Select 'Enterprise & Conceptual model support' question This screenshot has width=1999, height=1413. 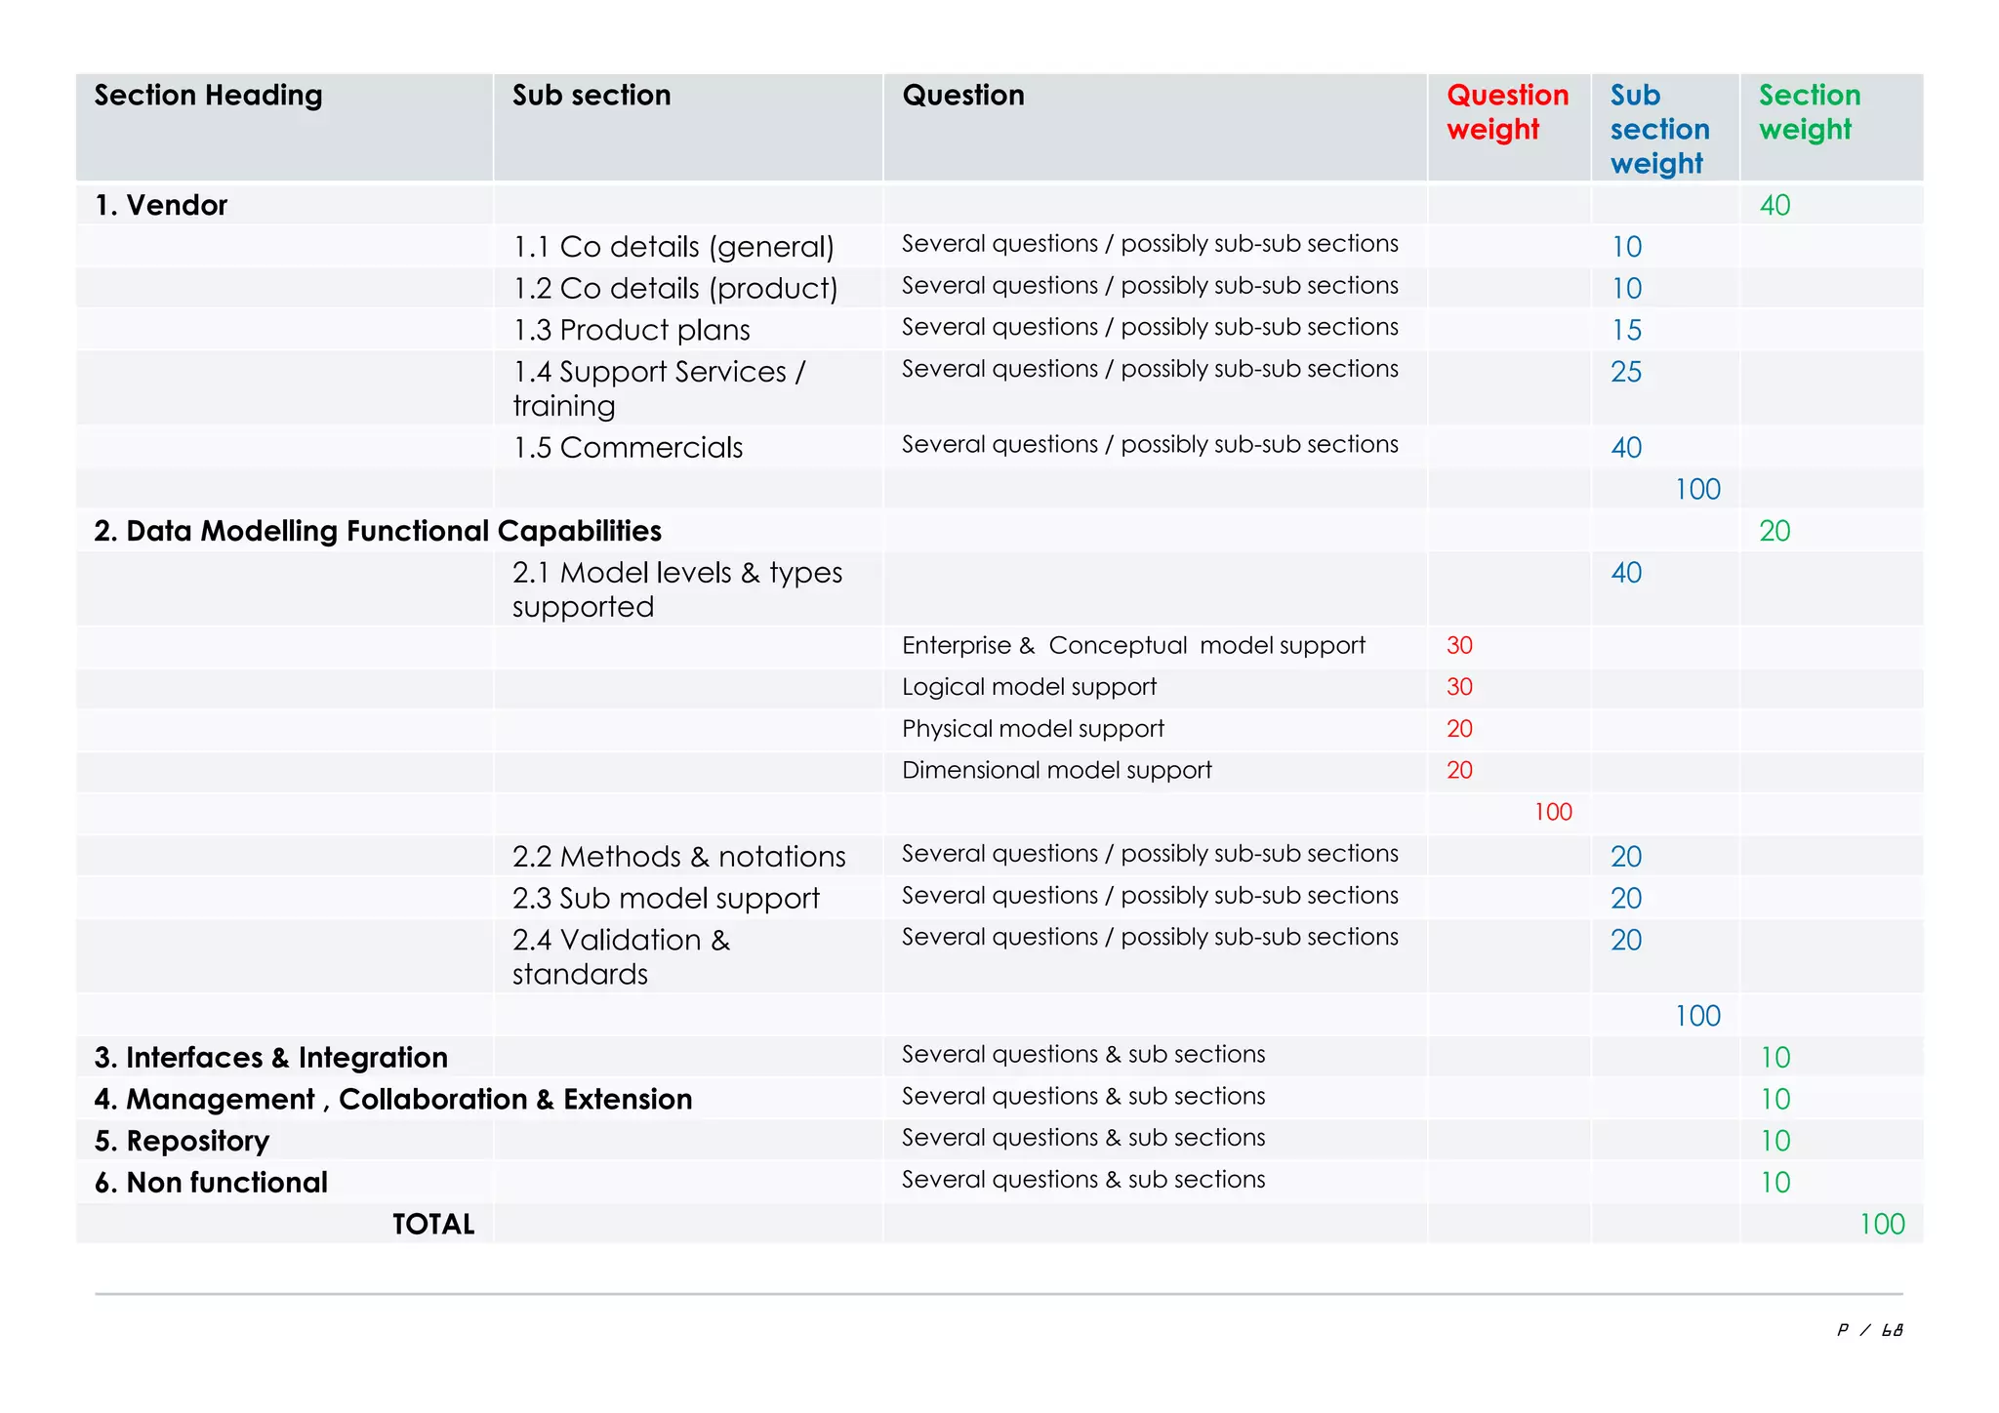point(1133,646)
